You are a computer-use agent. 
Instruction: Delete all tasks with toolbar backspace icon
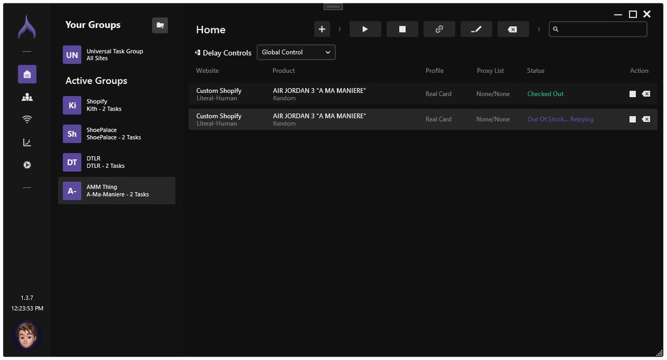click(x=513, y=29)
